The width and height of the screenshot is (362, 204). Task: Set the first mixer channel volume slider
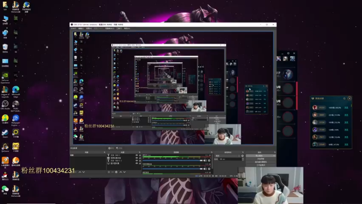(173, 160)
